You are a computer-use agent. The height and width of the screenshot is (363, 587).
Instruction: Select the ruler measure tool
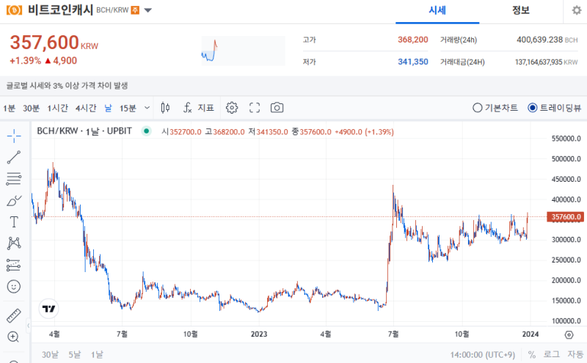[14, 315]
